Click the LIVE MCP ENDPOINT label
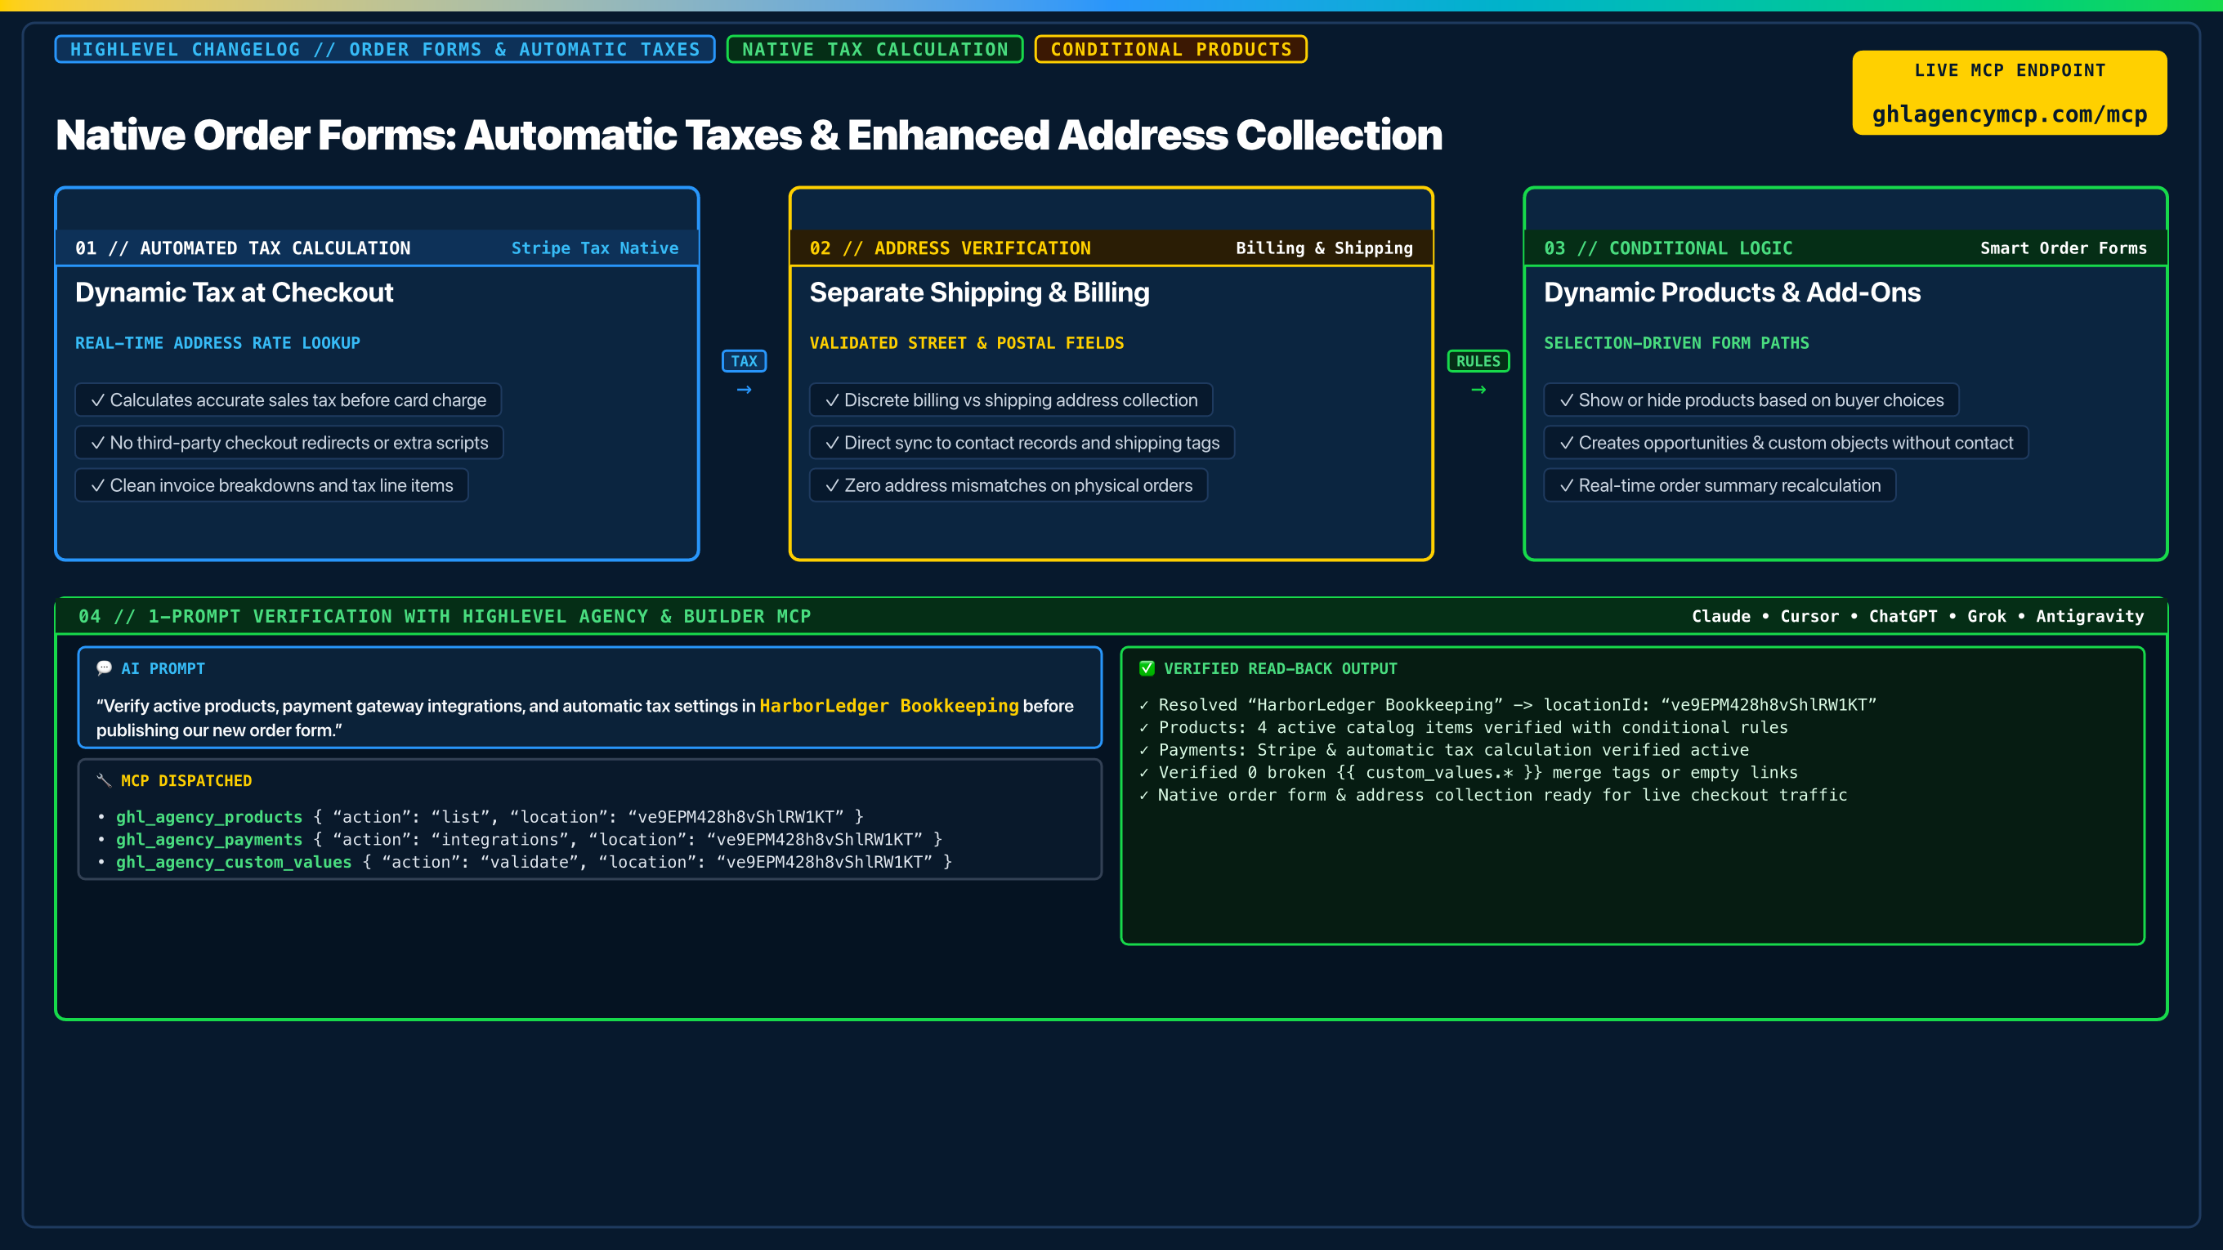2223x1250 pixels. point(2010,70)
